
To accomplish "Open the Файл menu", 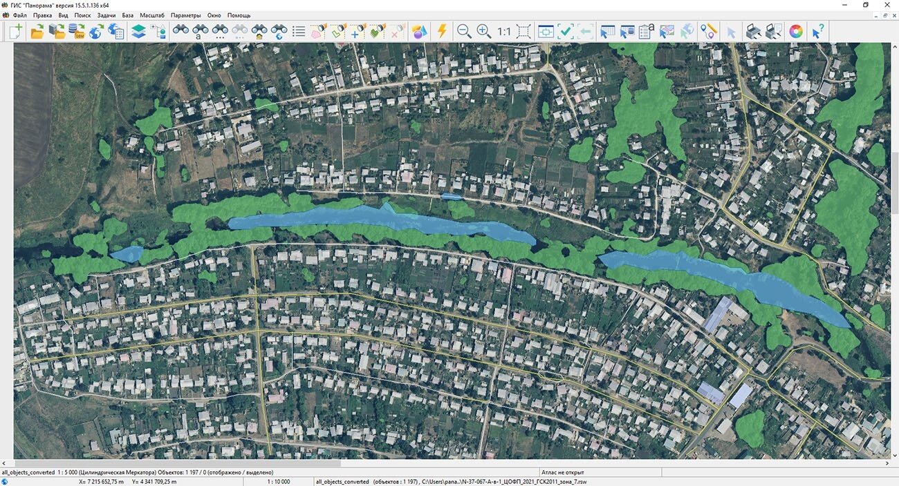I will click(19, 15).
